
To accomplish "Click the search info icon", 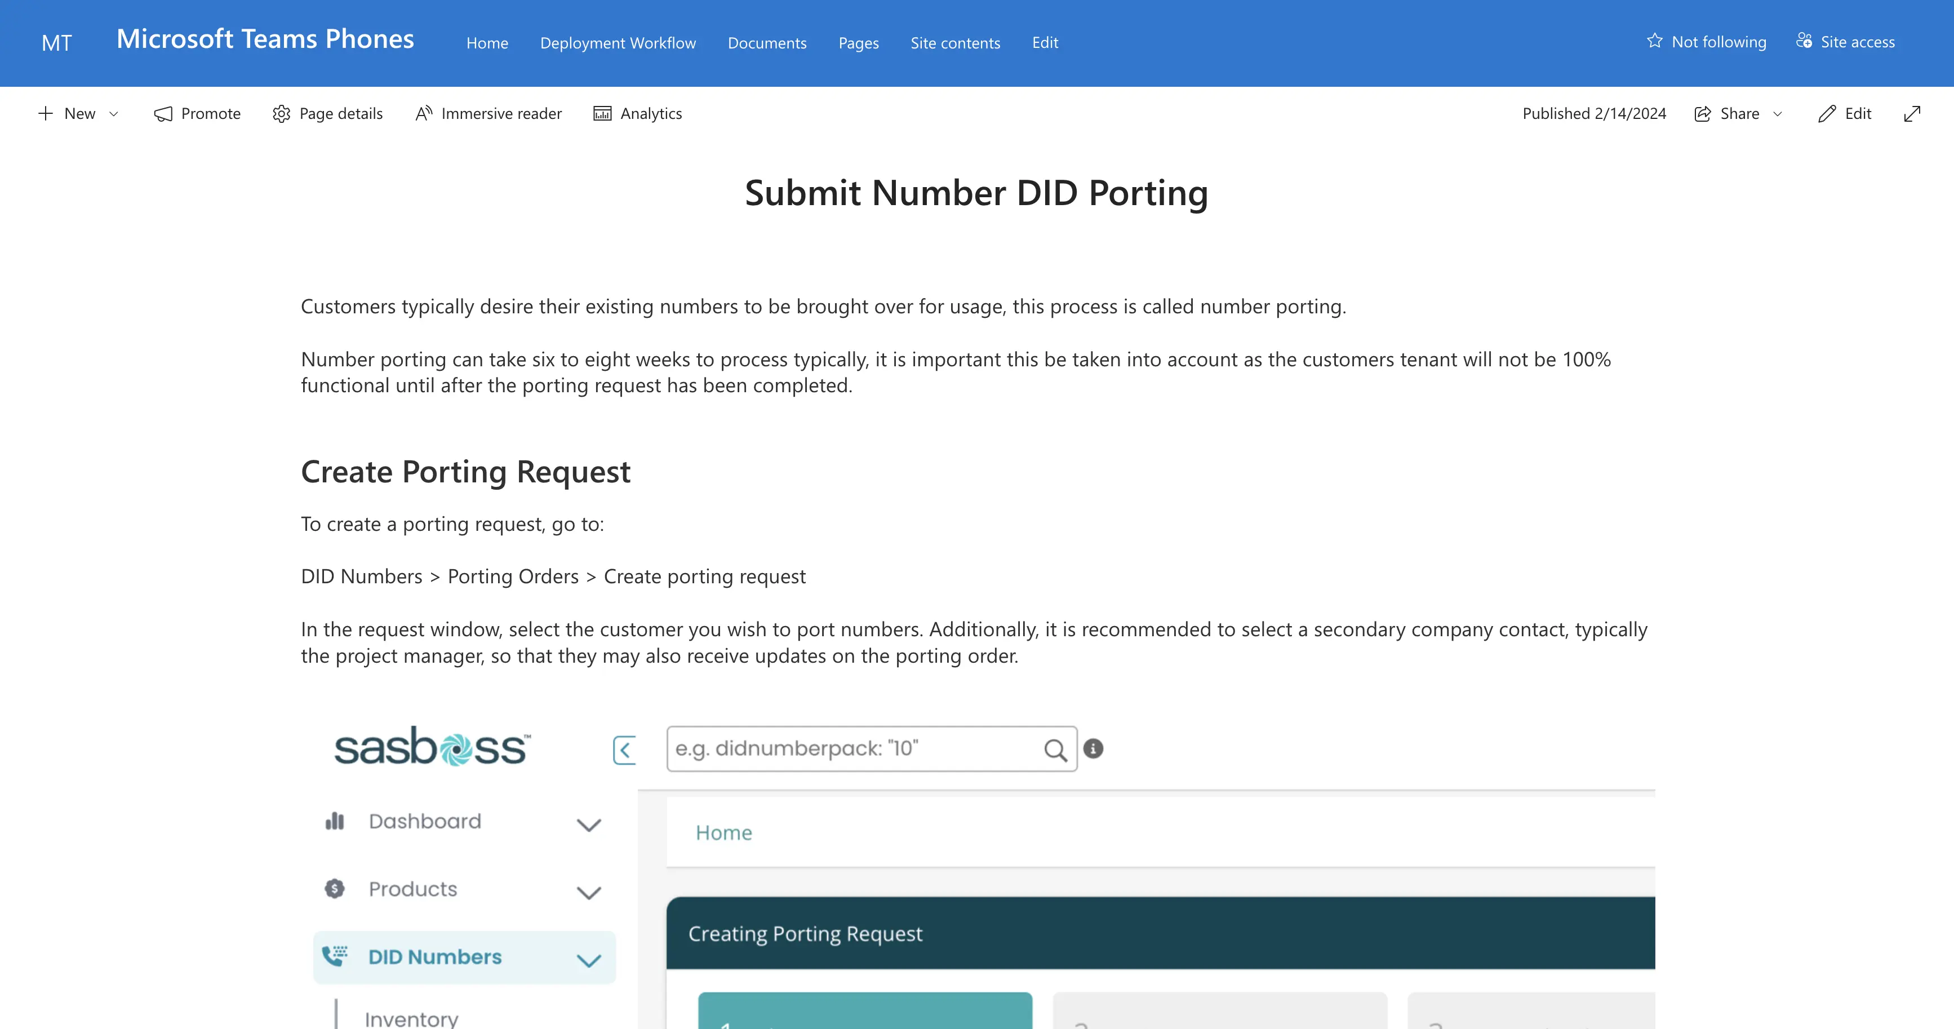I will click(1093, 748).
